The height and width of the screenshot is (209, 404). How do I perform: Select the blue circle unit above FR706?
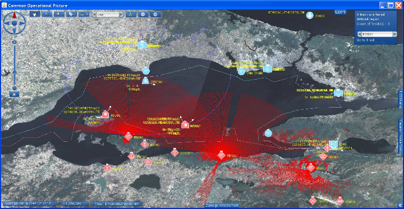point(146,71)
